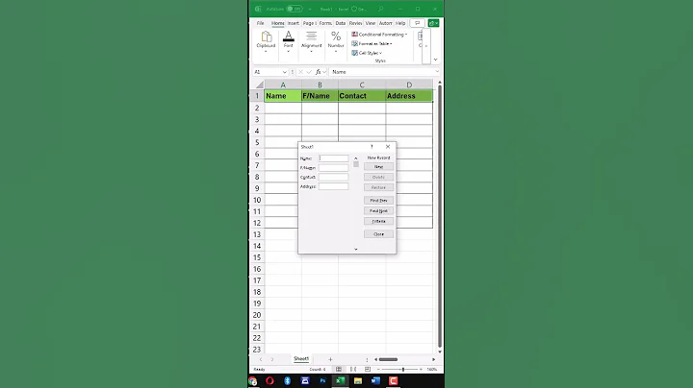Switch to Normal view in status bar

tap(339, 369)
